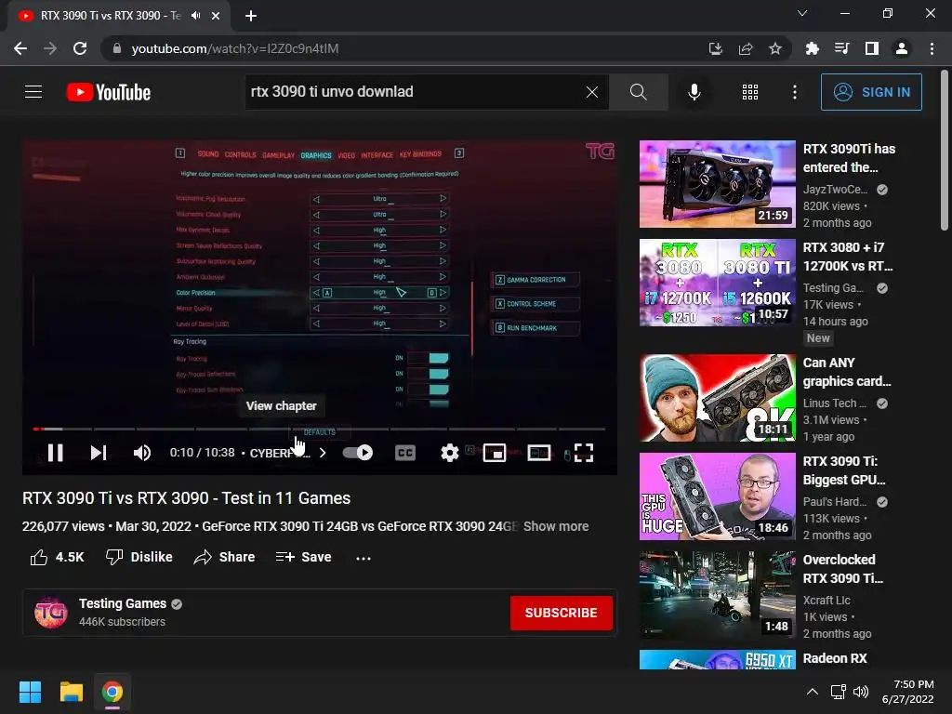Viewport: 952px width, 714px height.
Task: Click the 226,077 views text
Action: [63, 526]
